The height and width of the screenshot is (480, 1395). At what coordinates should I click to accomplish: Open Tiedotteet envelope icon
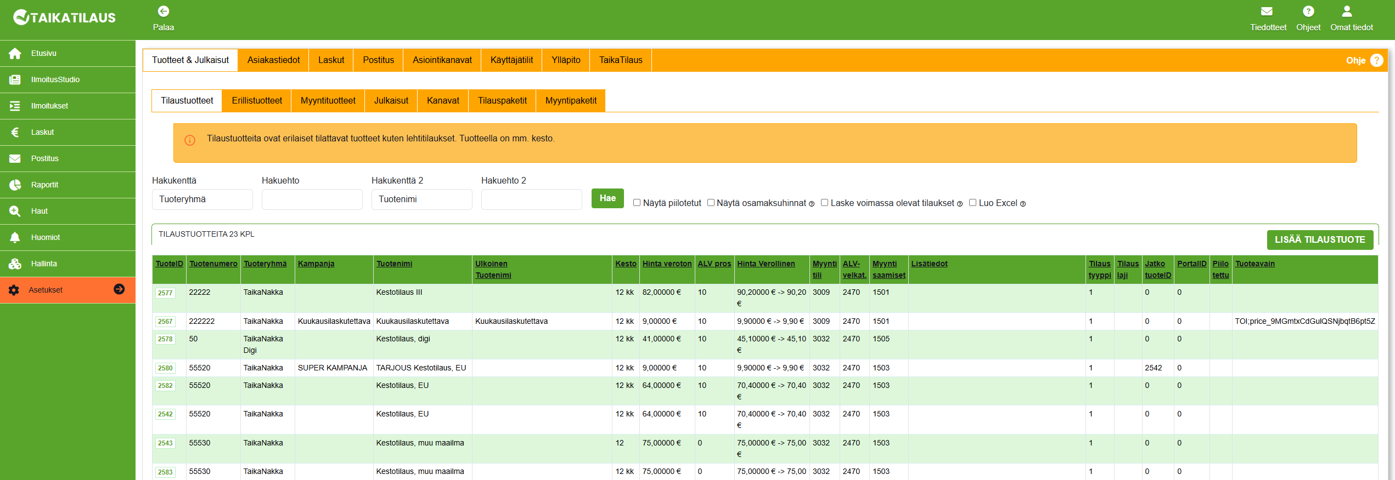pyautogui.click(x=1267, y=12)
